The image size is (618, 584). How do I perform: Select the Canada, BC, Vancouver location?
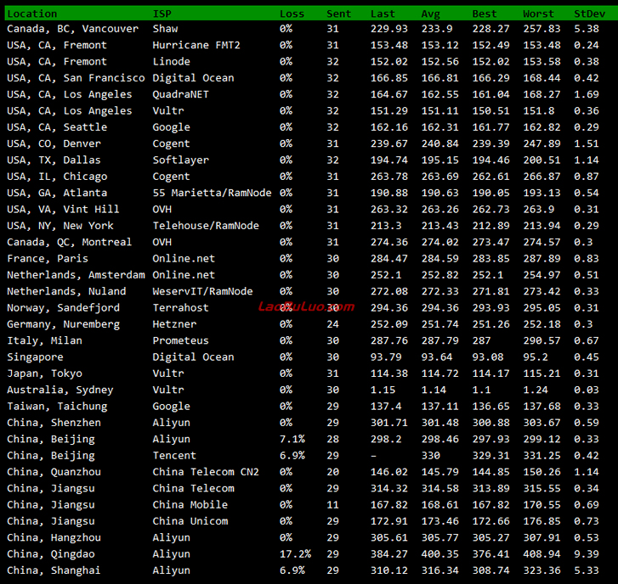point(72,29)
